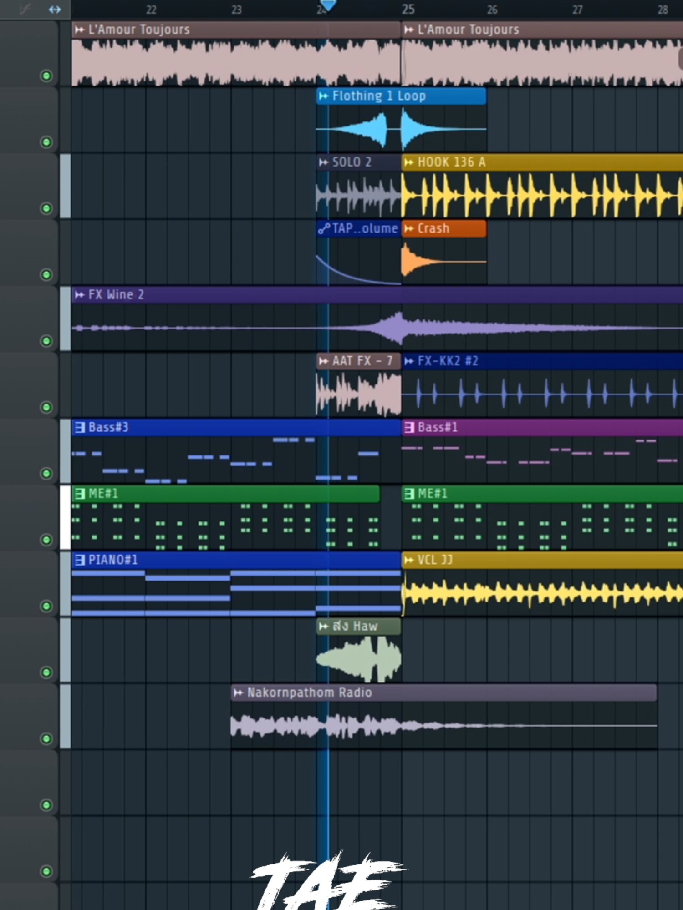This screenshot has width=683, height=910.
Task: Click the slide/curve tool icon above the track headers
Action: pyautogui.click(x=25, y=9)
